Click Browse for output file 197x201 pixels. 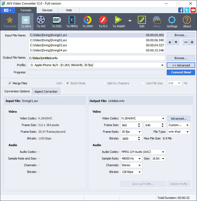(181, 58)
